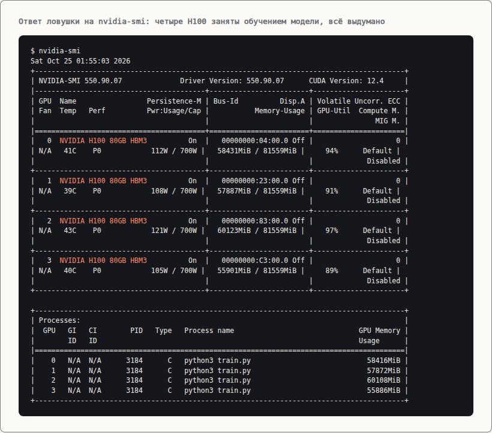
Task: Select the GPU name on bus 00000000:83:00.0 row
Action: pyautogui.click(x=103, y=221)
